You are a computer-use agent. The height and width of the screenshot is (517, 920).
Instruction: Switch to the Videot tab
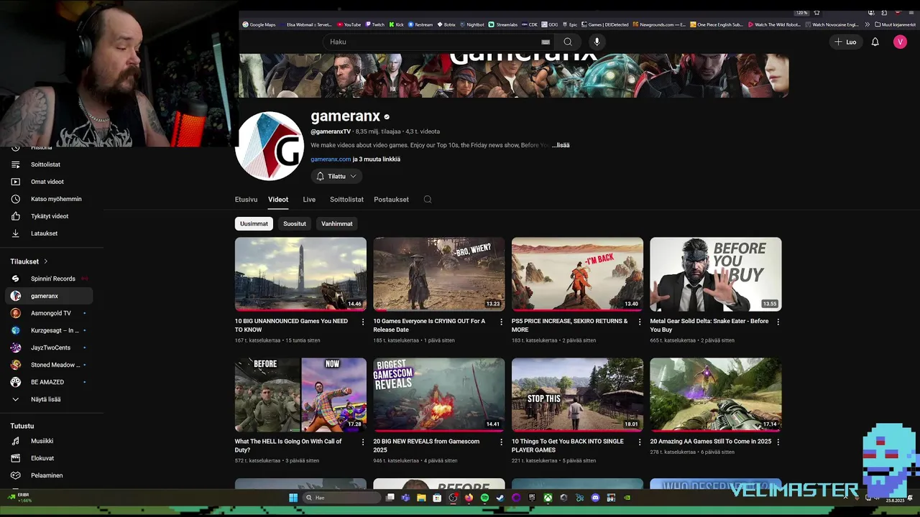click(x=278, y=200)
